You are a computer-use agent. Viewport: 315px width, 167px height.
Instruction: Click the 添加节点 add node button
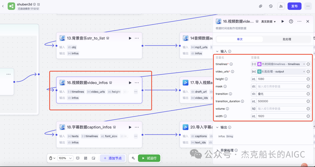pyautogui.click(x=113, y=158)
